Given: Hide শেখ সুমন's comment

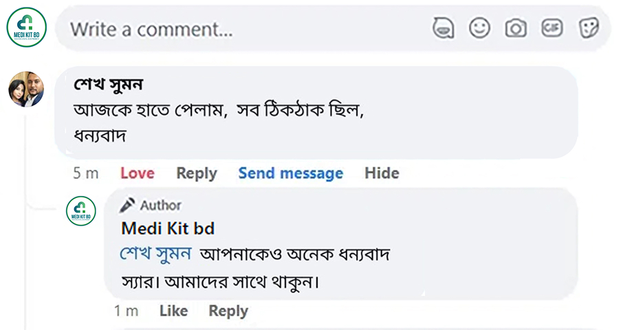Looking at the screenshot, I should (382, 173).
